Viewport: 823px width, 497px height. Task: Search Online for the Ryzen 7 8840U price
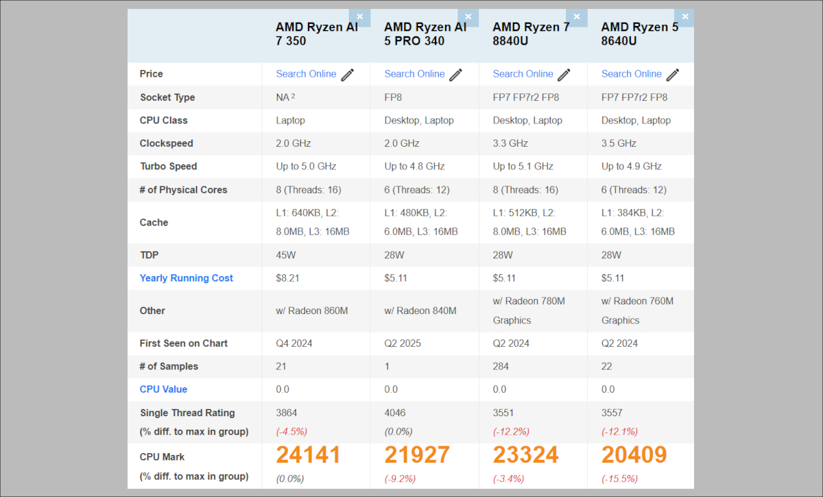523,73
